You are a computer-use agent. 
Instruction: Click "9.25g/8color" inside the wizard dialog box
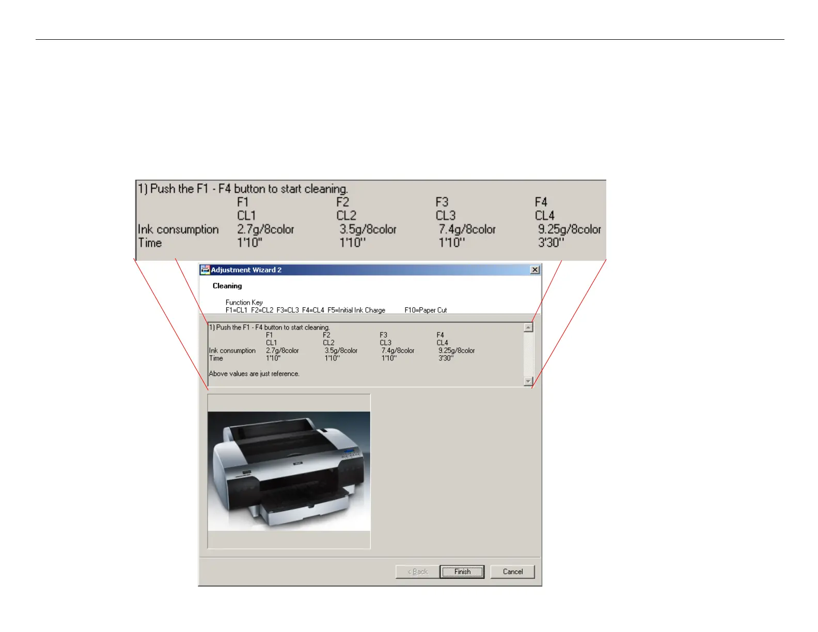pos(457,351)
